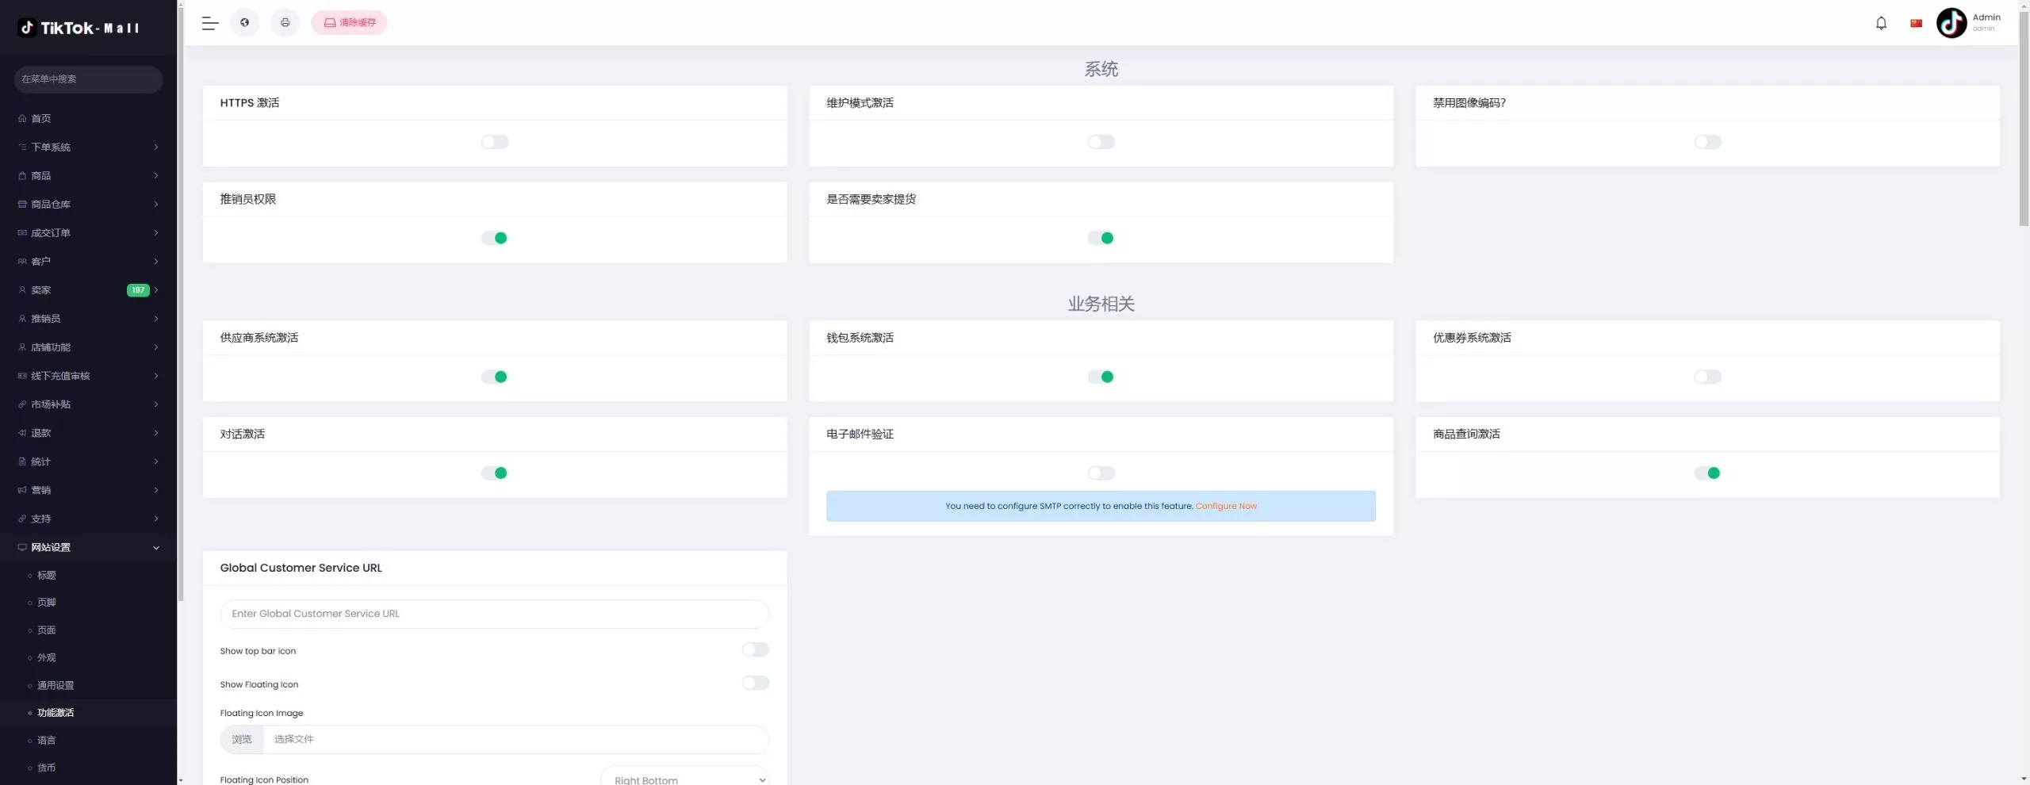Turn on 维护模式激活 switch

[x=1101, y=142]
